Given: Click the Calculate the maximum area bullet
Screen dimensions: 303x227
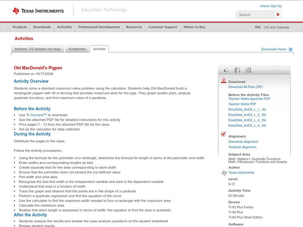Looking at the screenshot, I should (41, 205).
